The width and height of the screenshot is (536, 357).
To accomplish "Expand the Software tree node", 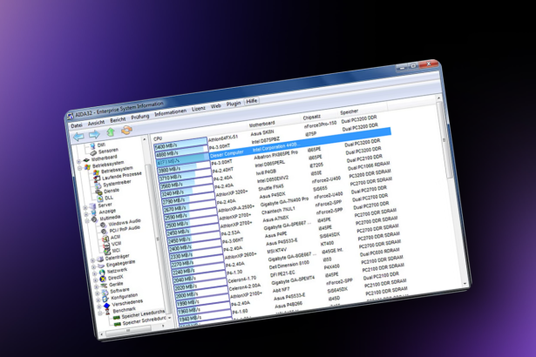I will (97, 293).
